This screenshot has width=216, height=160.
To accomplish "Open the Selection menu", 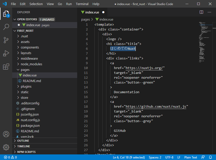I will point(36,4).
